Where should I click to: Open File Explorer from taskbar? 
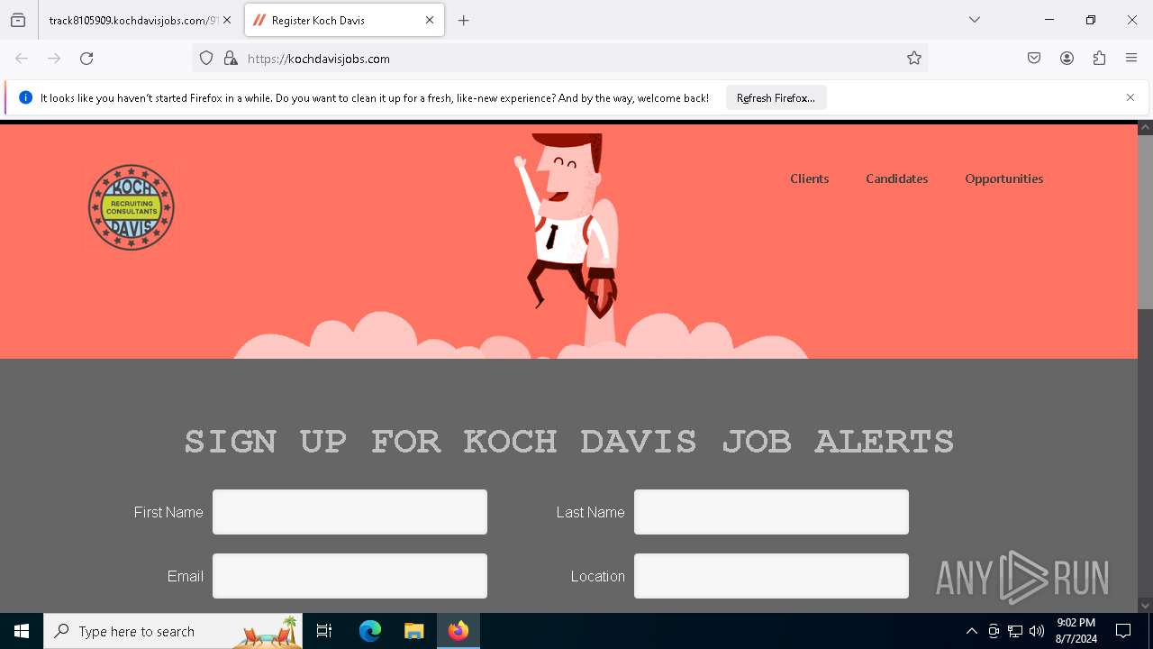pyautogui.click(x=413, y=631)
